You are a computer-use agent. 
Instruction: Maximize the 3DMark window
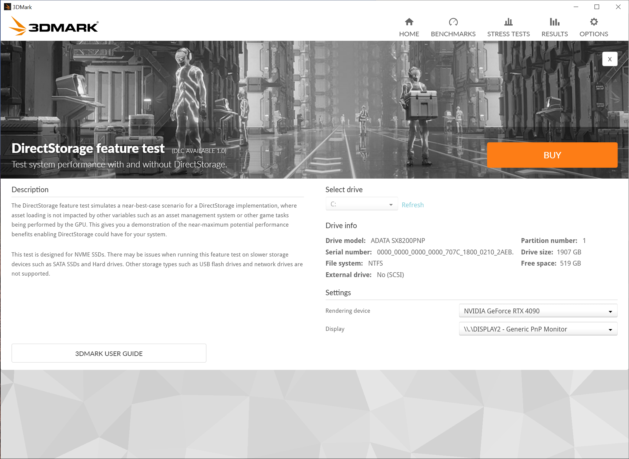point(597,7)
